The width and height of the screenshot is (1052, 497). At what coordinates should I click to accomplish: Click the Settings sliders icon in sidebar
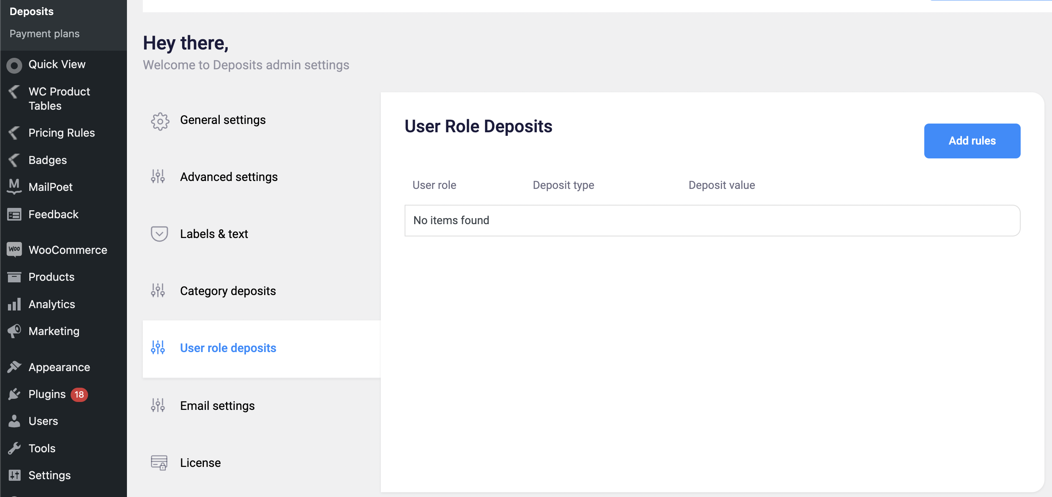pyautogui.click(x=14, y=475)
